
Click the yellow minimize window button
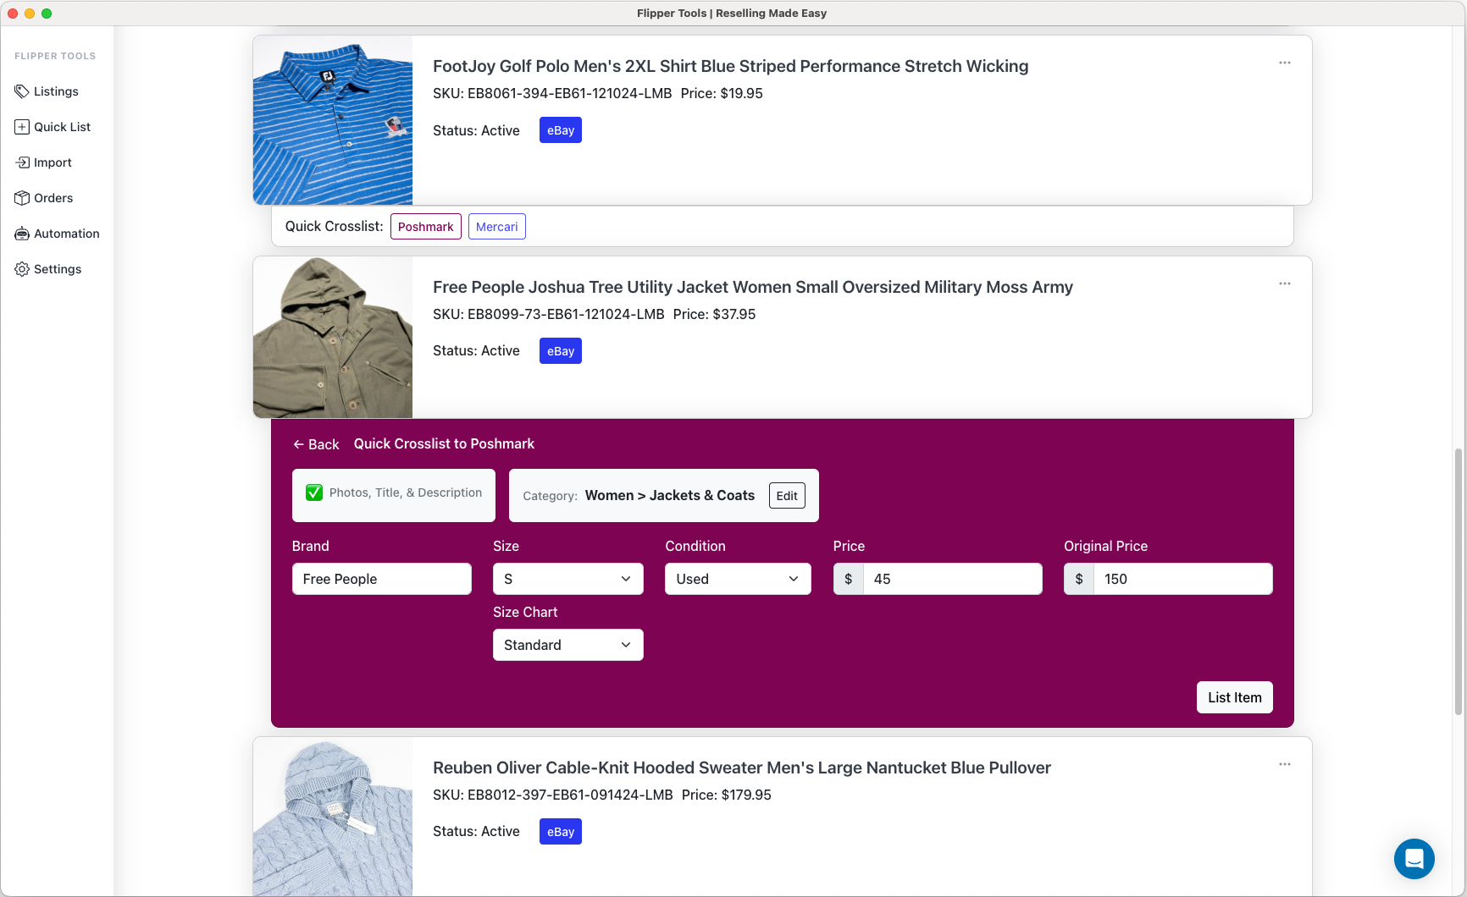[x=30, y=13]
